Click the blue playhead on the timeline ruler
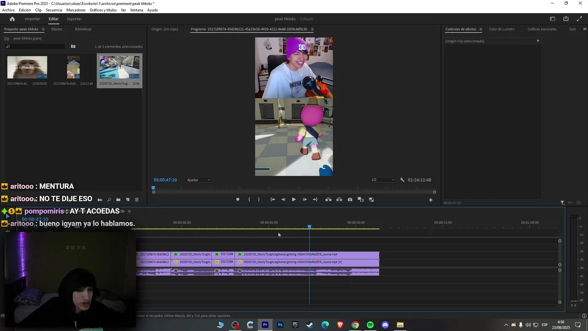Screen dimensions: 588x331 tap(309, 227)
